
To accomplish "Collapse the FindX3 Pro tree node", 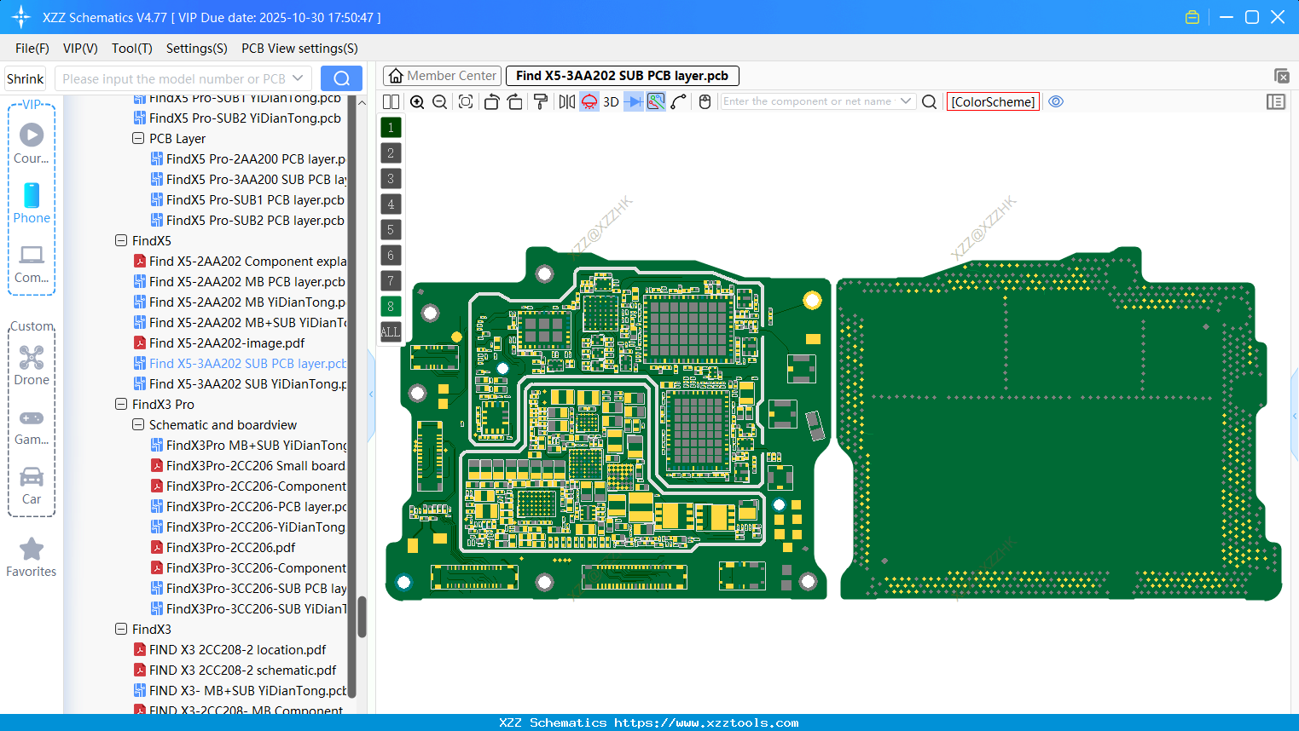I will [x=120, y=404].
